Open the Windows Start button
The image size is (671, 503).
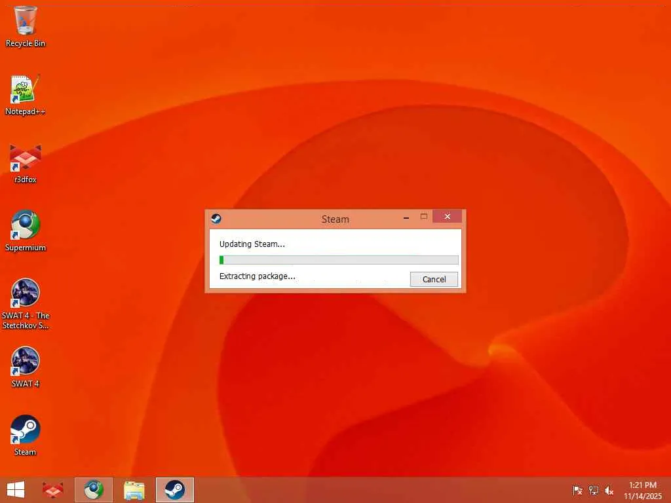pos(16,490)
